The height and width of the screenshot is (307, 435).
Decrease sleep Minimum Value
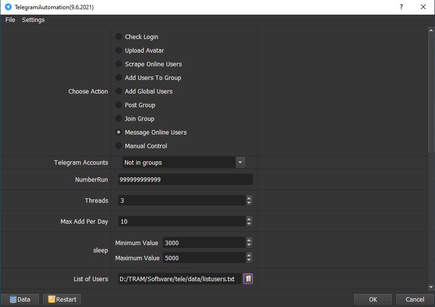[x=249, y=245]
